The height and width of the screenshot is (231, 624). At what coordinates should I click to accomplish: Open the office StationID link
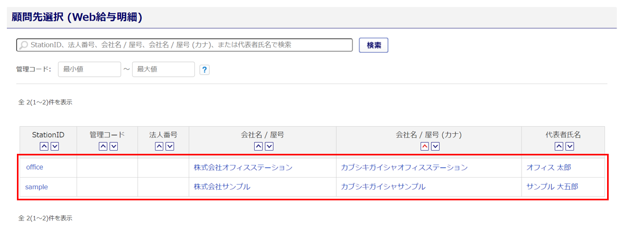click(35, 167)
